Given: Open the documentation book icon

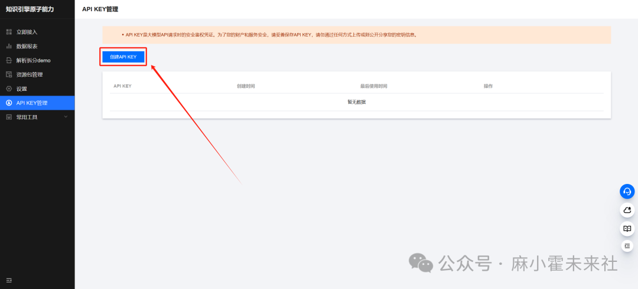Looking at the screenshot, I should tap(627, 228).
